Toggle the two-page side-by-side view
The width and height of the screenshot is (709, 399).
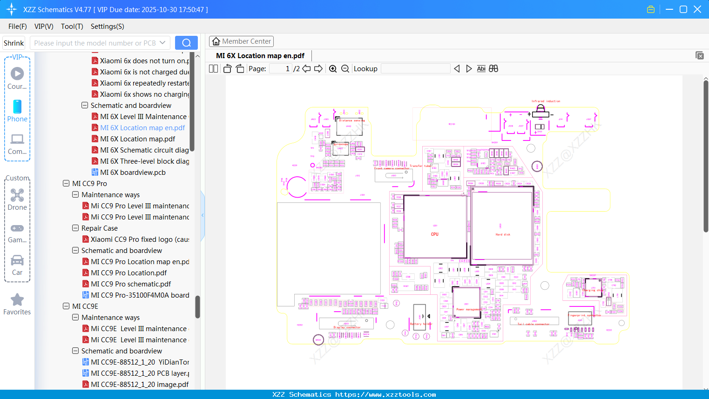point(213,69)
